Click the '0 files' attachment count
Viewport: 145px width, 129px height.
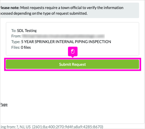26,48
